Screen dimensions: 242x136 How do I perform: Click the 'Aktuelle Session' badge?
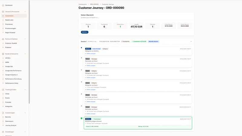pyautogui.click(x=153, y=41)
